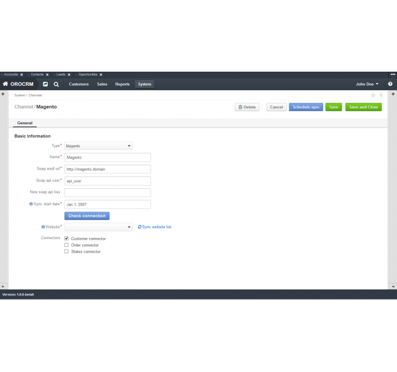The width and height of the screenshot is (397, 372).
Task: Click the left sidebar plus icon
Action: click(x=3, y=94)
